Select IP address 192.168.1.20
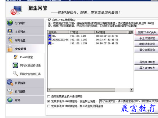 pos(78,36)
